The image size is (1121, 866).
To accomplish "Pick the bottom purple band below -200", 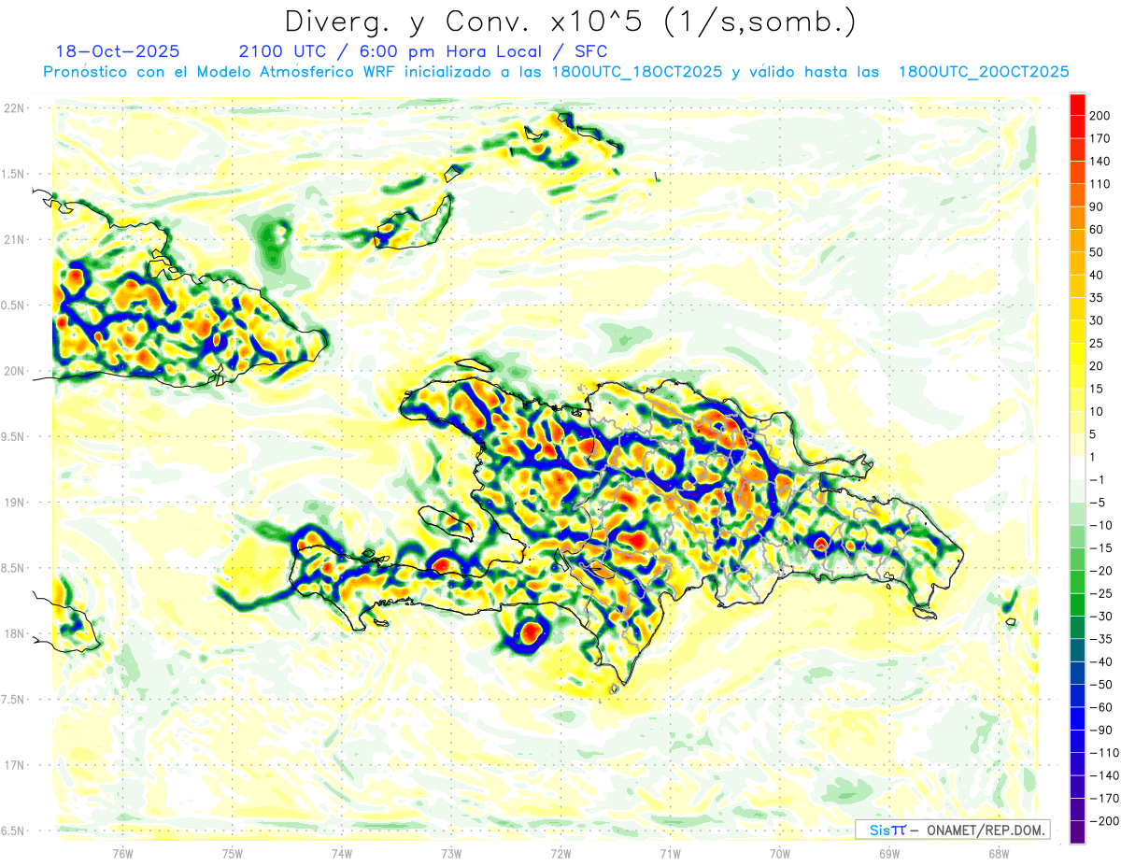I will point(1077,832).
